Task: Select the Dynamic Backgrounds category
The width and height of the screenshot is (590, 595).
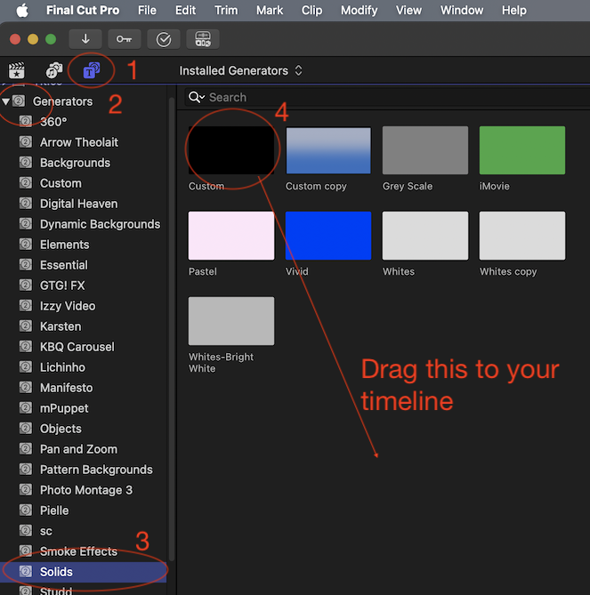Action: [100, 224]
